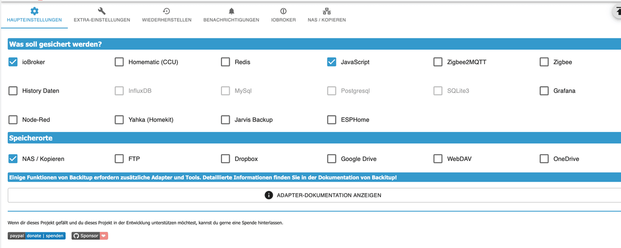Click the PayPal donate spenden badge
Screen dimensions: 621x248
37,236
